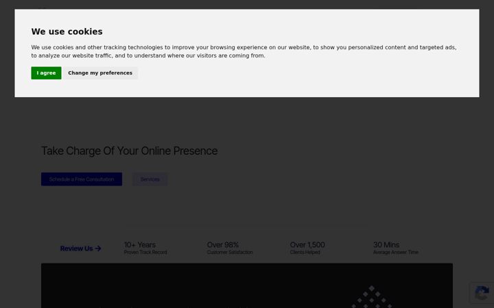Click the 'Average Answer Time' label
This screenshot has width=494, height=308.
click(396, 252)
